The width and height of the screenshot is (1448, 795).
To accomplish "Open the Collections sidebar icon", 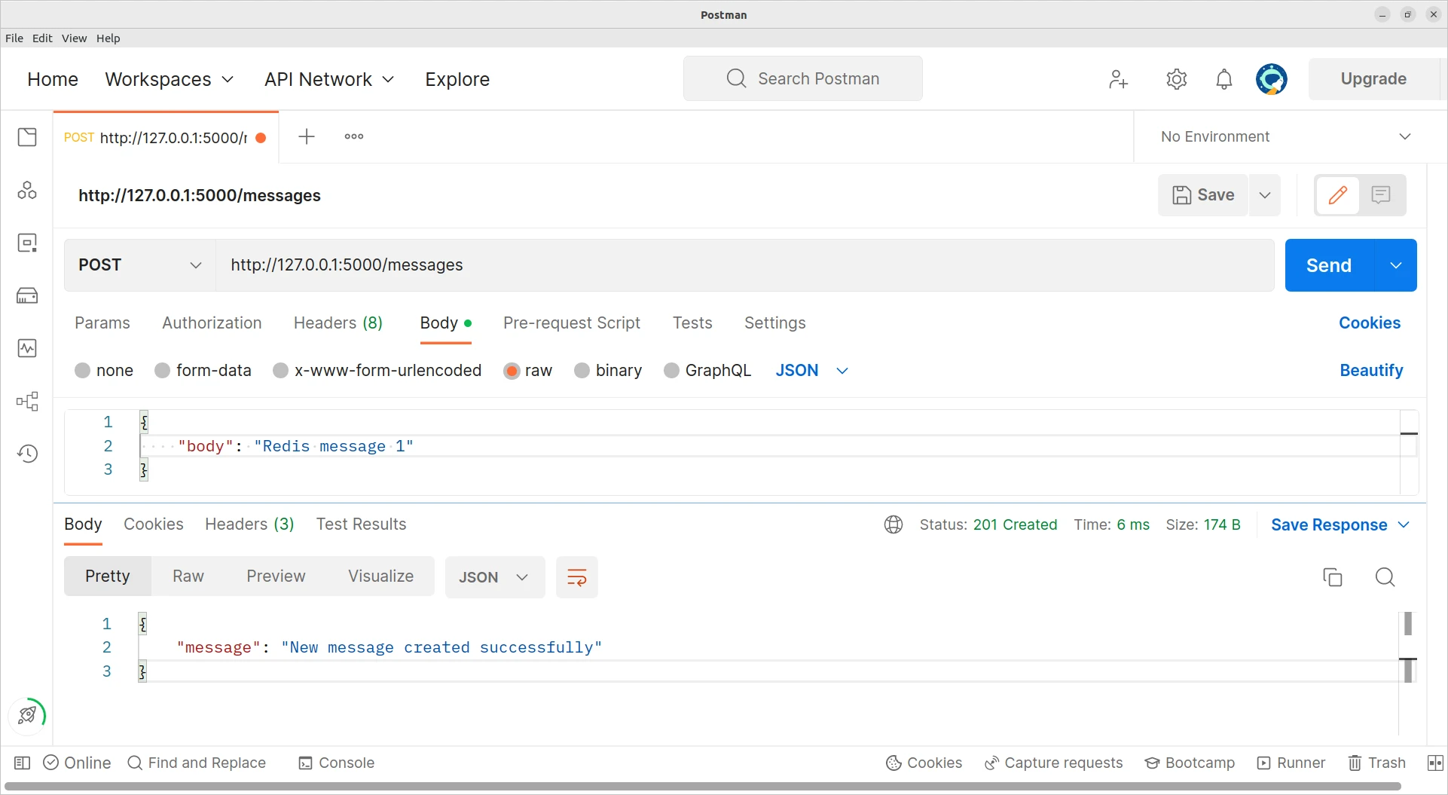I will (x=27, y=137).
